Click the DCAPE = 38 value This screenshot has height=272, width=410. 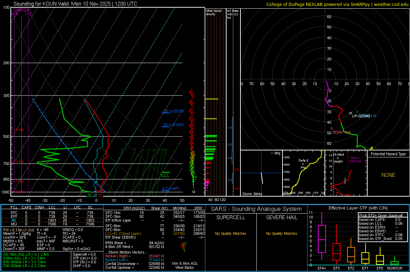(x=14, y=245)
